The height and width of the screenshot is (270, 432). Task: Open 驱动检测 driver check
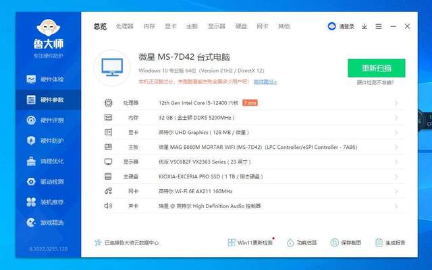pos(48,182)
